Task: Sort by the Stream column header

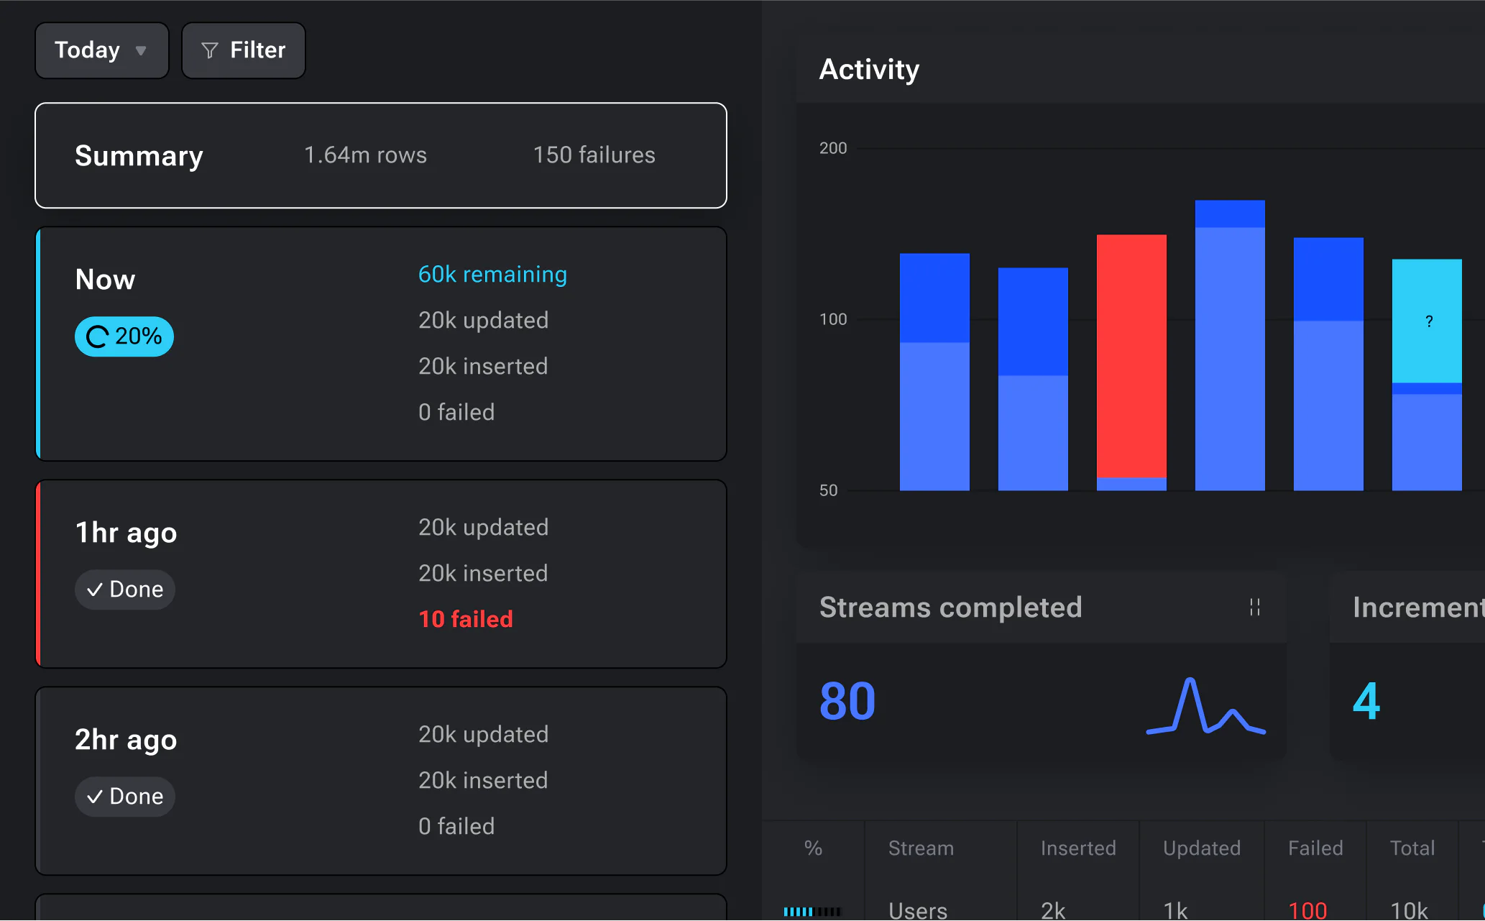Action: click(921, 848)
